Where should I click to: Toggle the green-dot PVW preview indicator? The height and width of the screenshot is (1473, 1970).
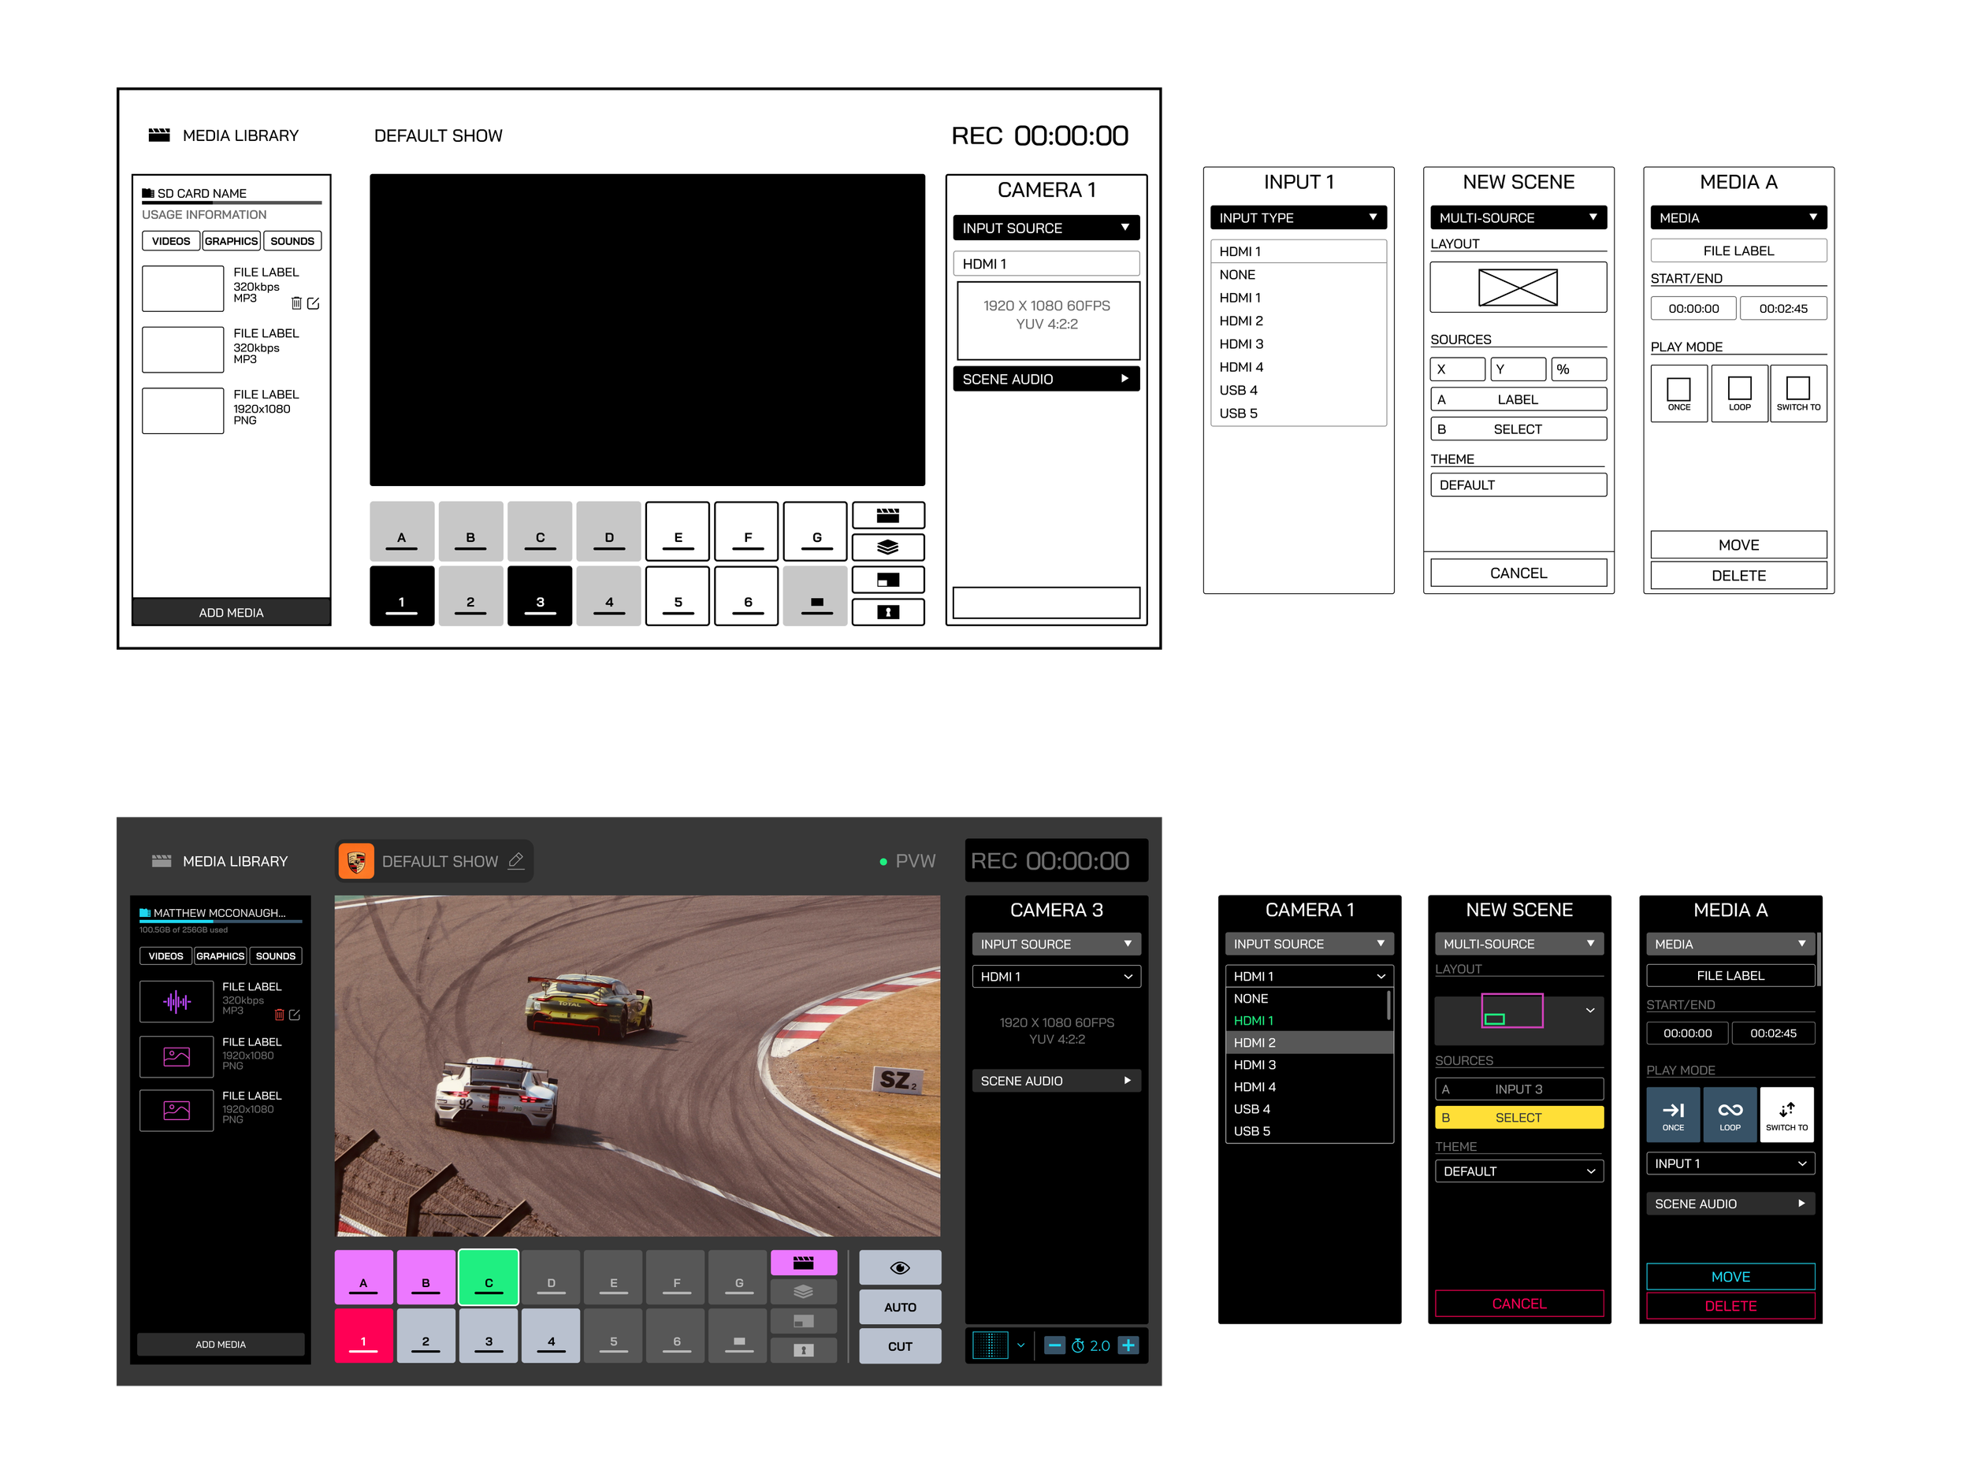[908, 861]
